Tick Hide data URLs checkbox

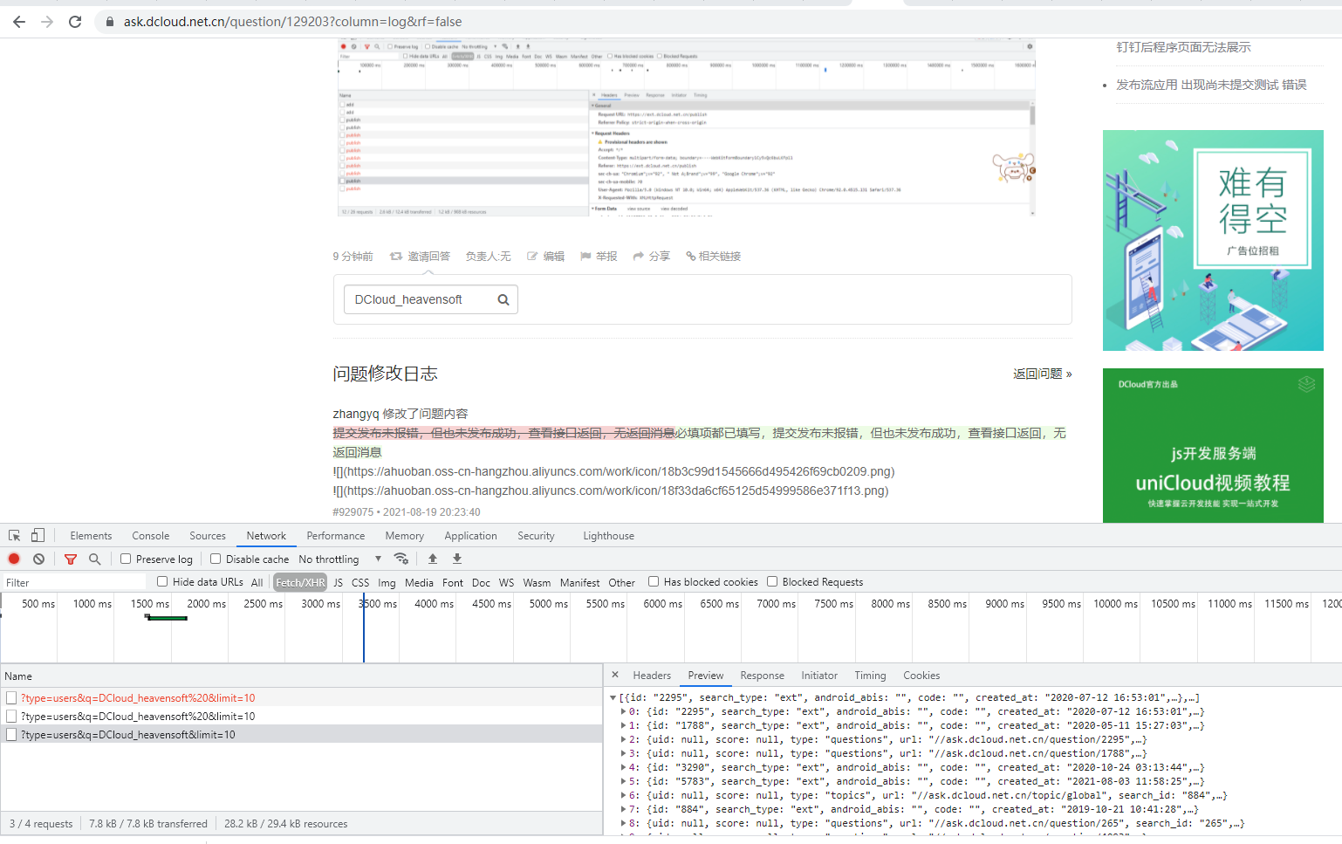(x=162, y=581)
